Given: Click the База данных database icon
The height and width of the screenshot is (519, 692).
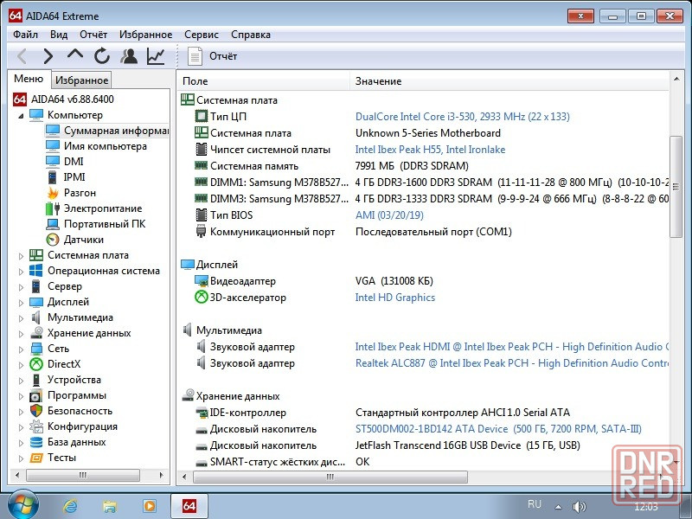Looking at the screenshot, I should tap(36, 442).
